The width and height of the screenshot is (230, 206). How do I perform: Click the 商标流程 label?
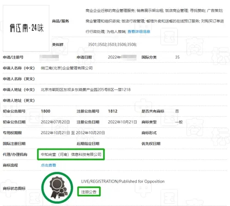pos(11,165)
